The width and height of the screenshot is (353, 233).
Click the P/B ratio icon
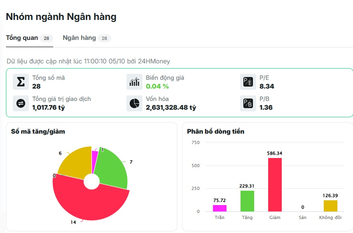coord(248,103)
